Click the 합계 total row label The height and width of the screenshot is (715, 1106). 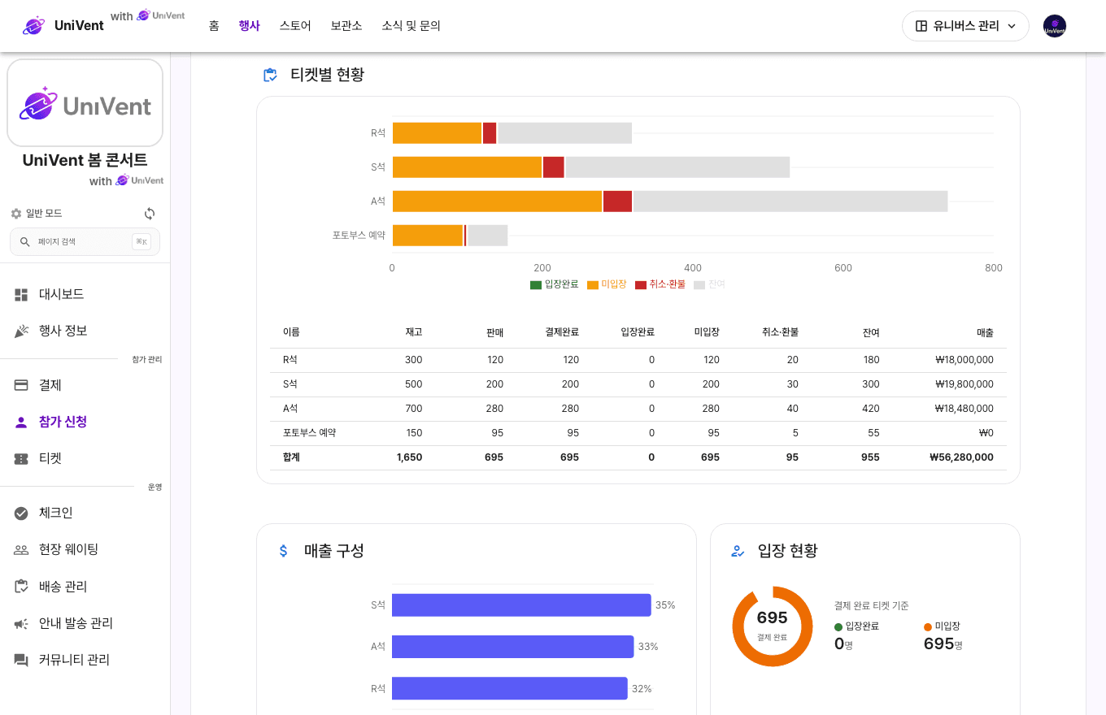point(291,457)
